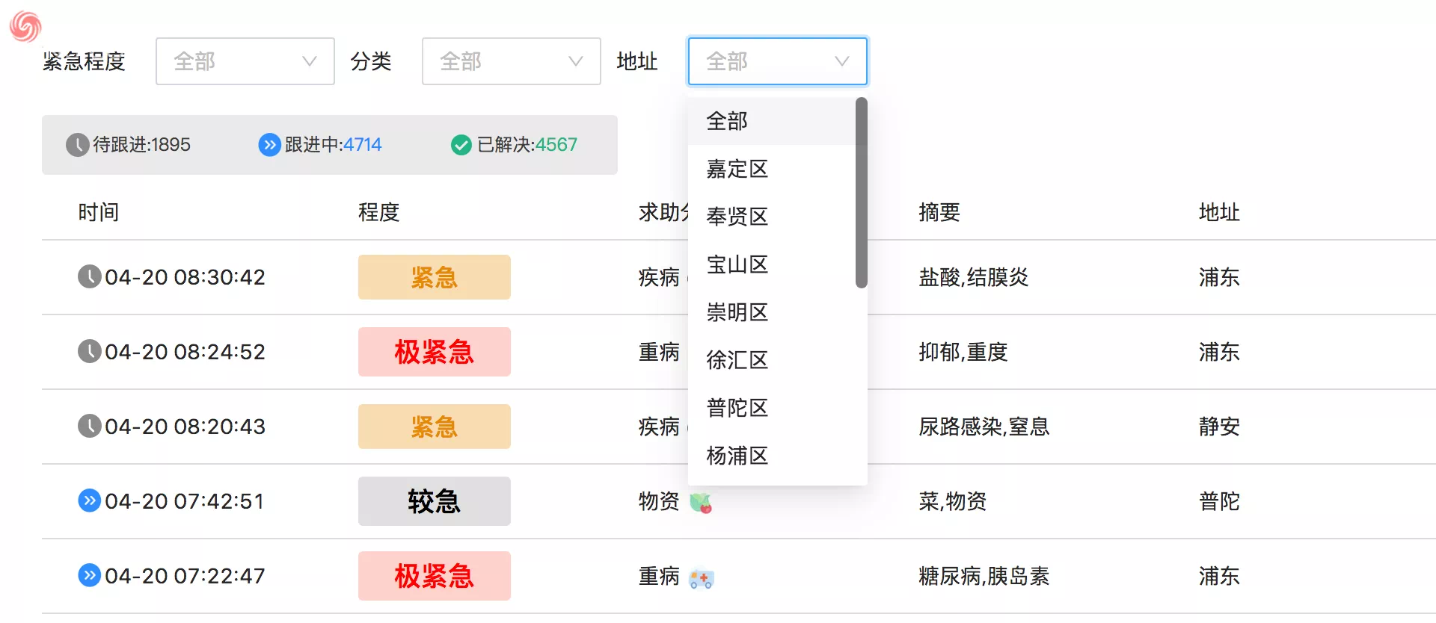Click the red spiral logo icon

point(25,26)
